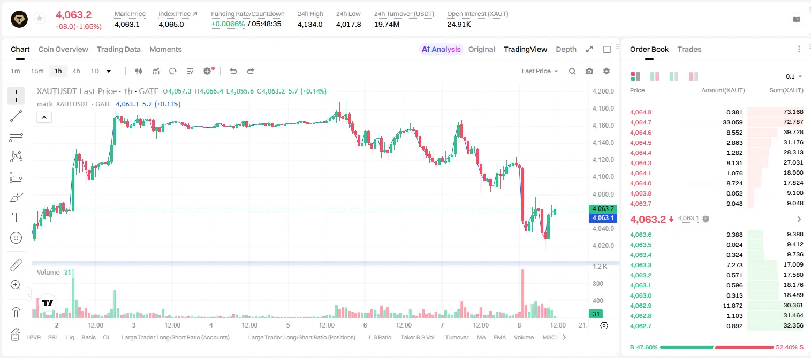Open the Coin Overview tab

(x=63, y=49)
